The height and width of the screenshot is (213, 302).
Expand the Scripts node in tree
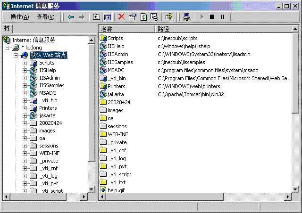point(25,63)
